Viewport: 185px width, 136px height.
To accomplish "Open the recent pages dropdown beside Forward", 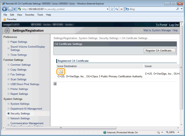I will (x=14, y=9).
